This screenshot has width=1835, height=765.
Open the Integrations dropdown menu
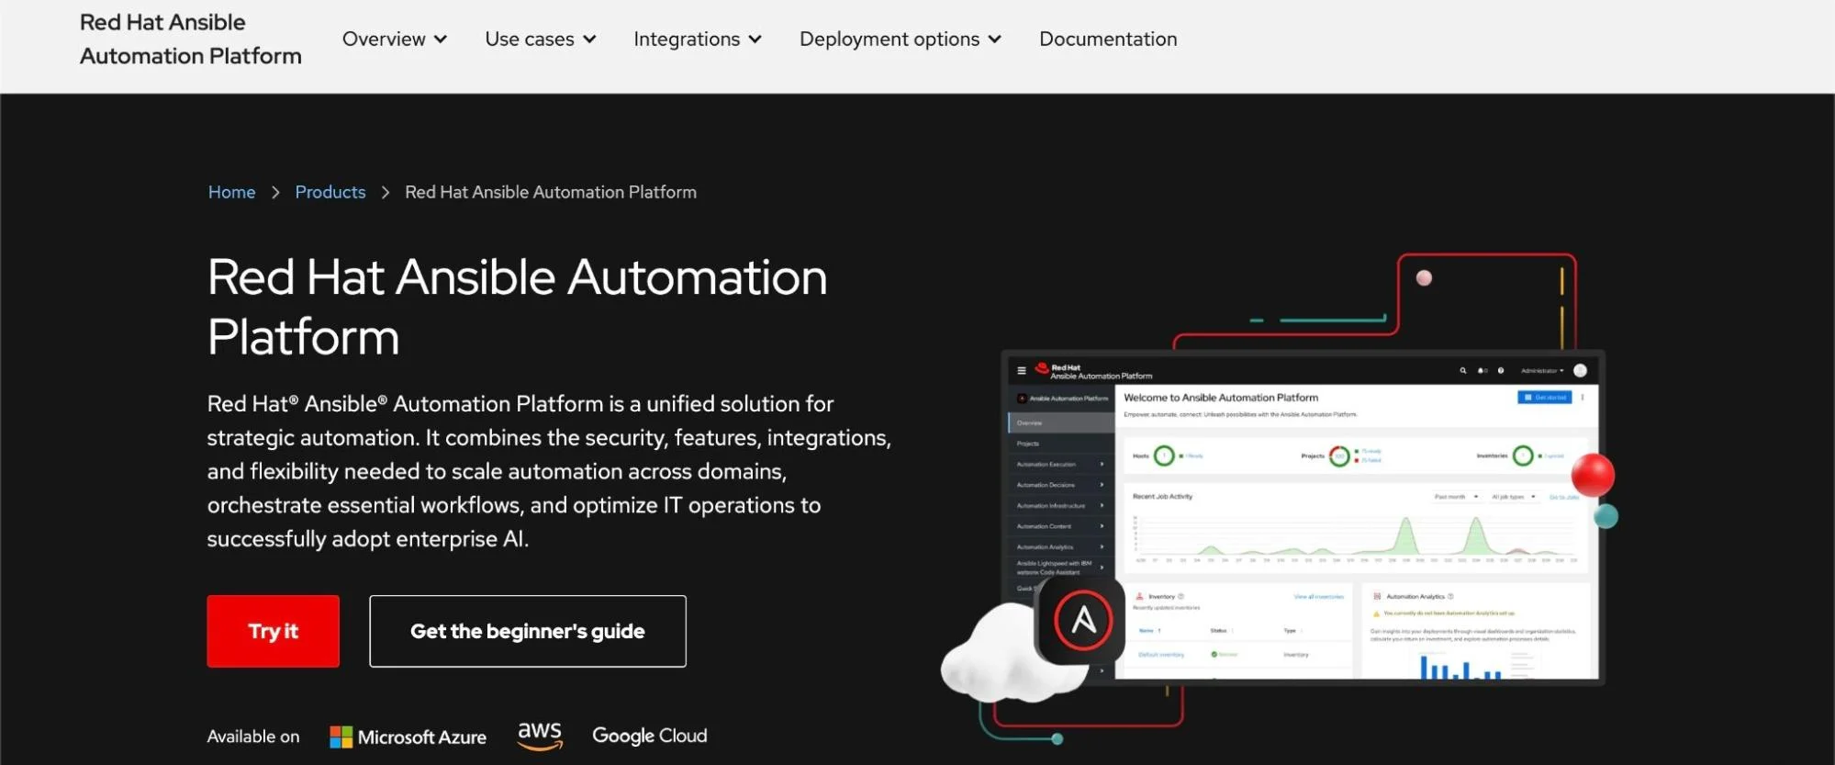[x=698, y=39]
